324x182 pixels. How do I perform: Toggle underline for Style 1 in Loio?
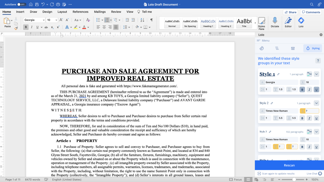click(x=316, y=90)
